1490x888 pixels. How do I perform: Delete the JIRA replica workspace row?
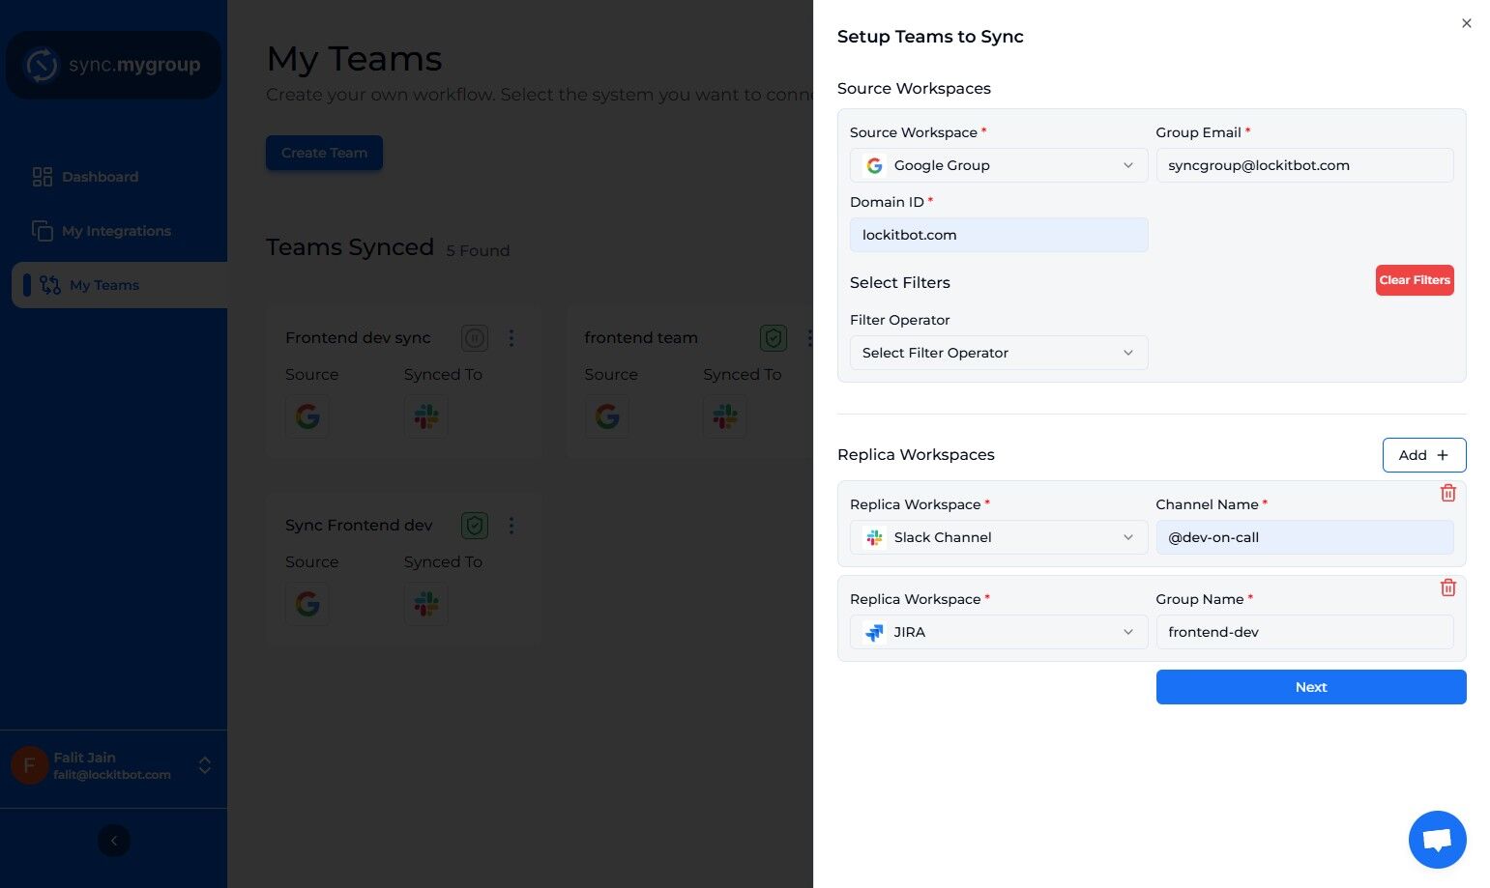(1447, 587)
